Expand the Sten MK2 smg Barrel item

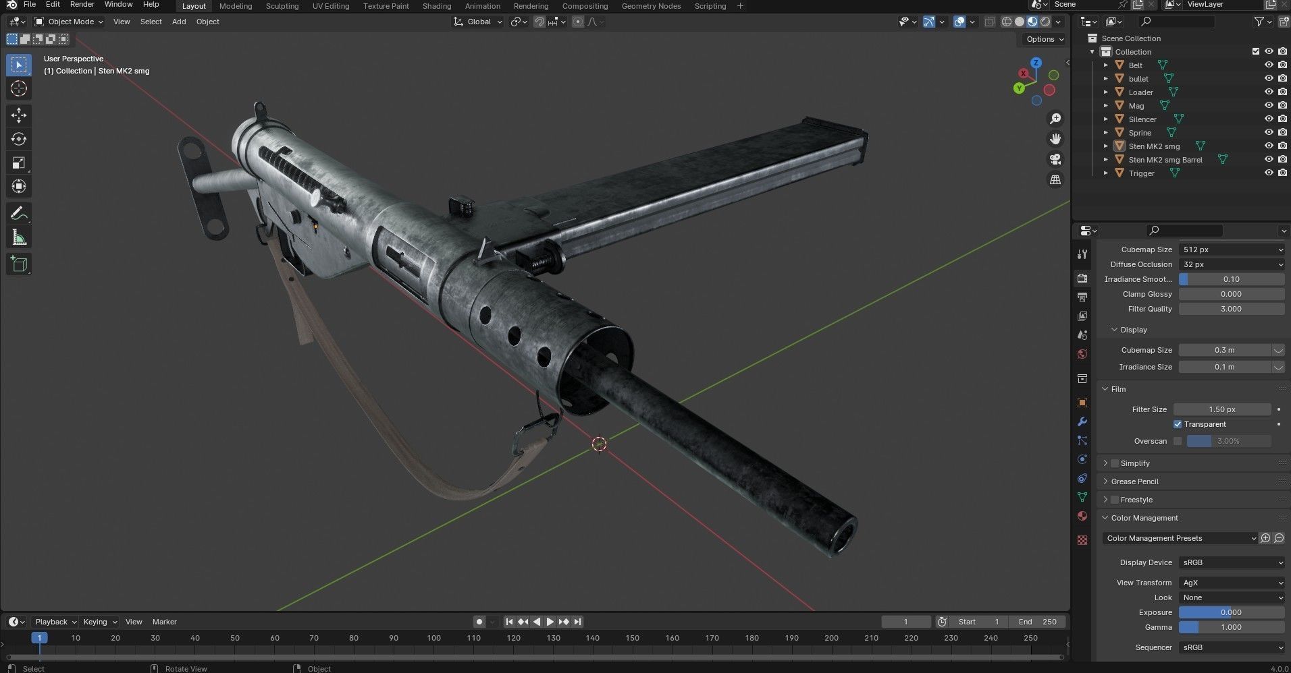coord(1106,160)
